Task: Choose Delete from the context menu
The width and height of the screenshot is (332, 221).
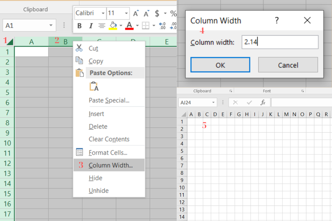Action: 109,126
